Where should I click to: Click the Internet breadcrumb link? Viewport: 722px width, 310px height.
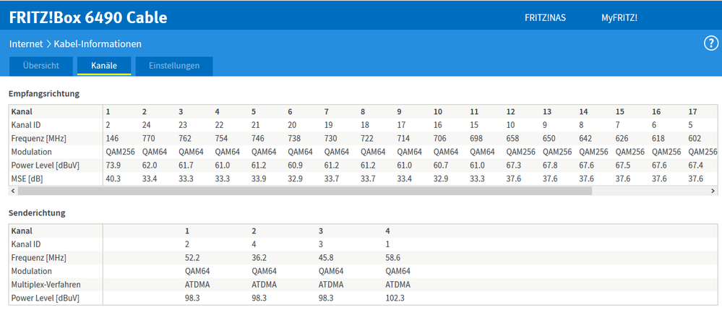click(26, 44)
